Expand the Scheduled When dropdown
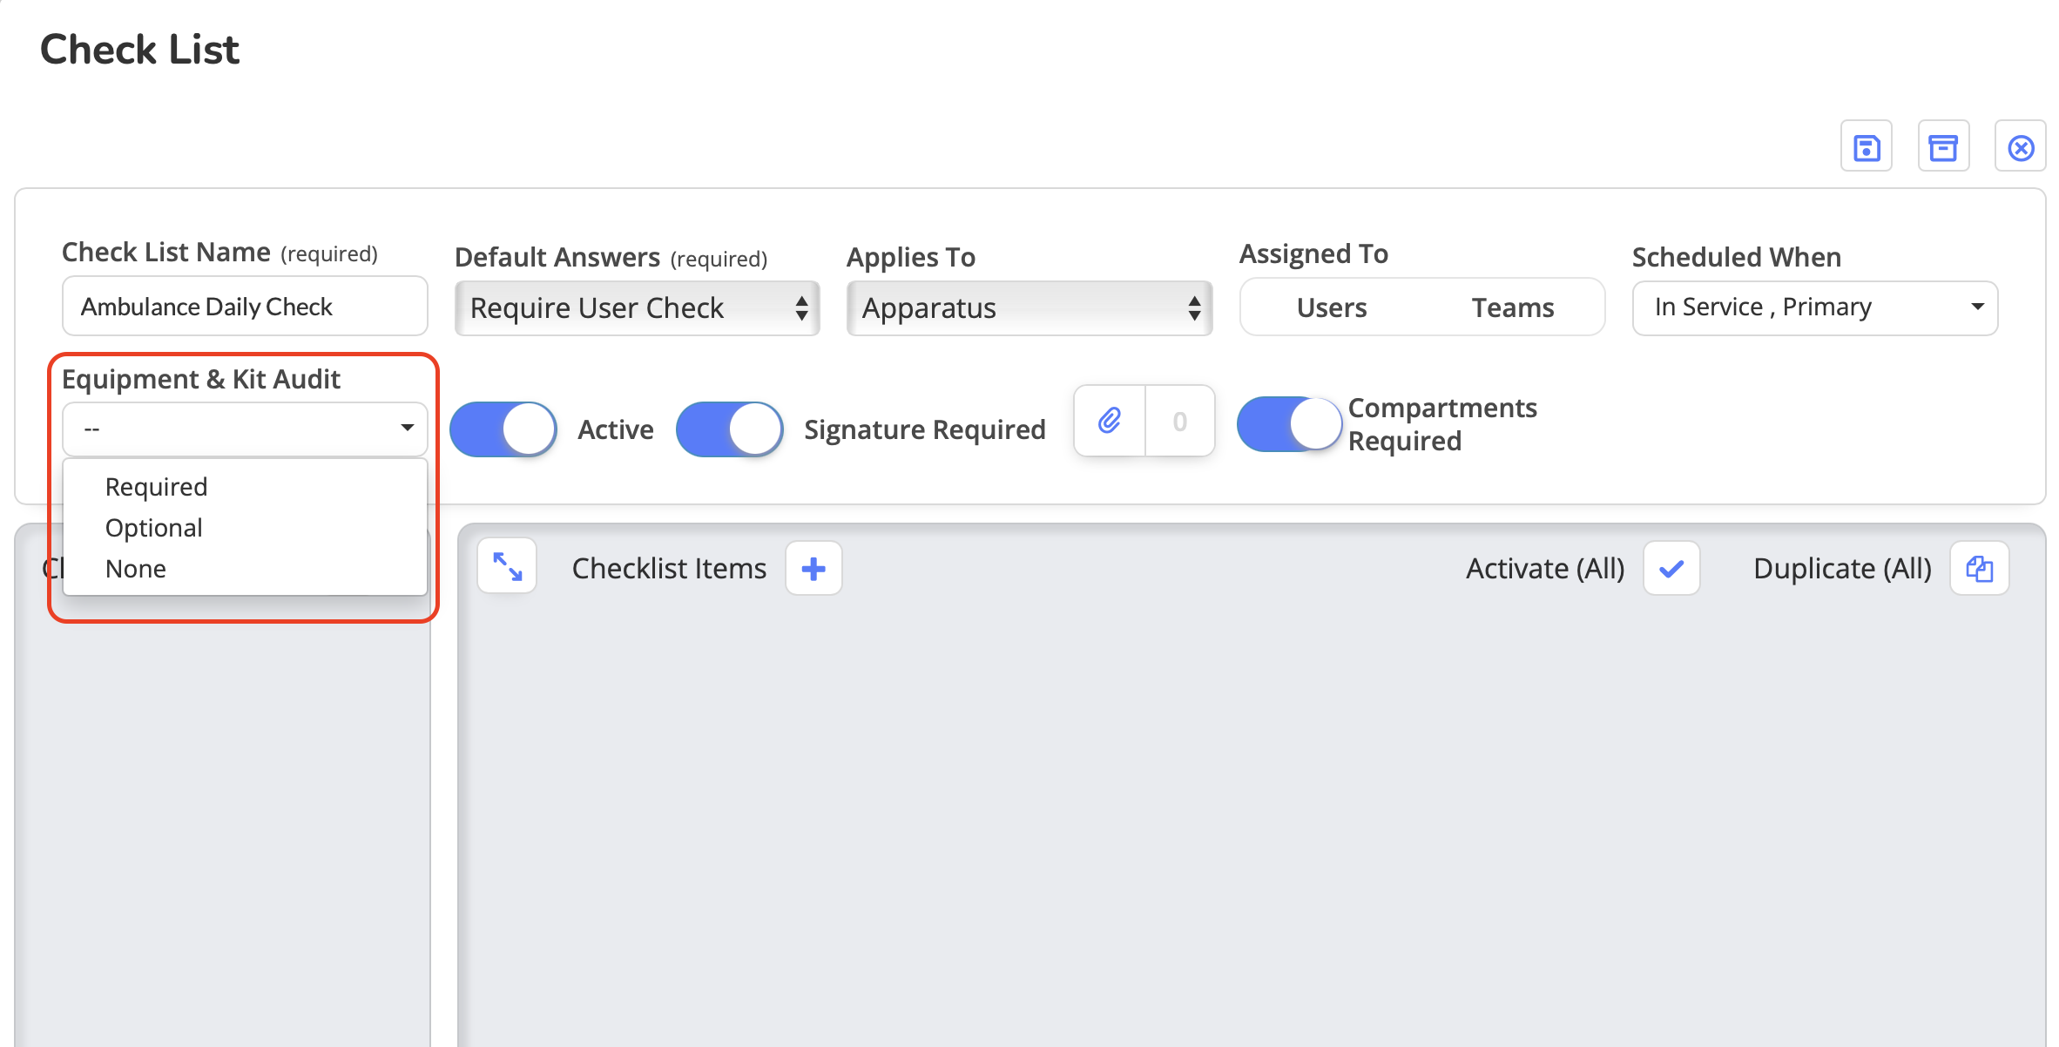The width and height of the screenshot is (2059, 1047). (x=1814, y=307)
